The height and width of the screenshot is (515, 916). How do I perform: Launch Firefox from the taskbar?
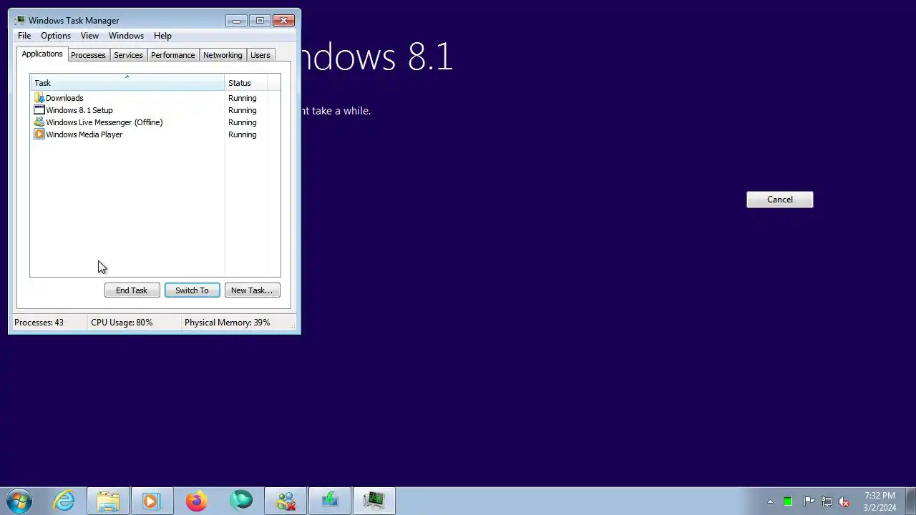[x=196, y=501]
